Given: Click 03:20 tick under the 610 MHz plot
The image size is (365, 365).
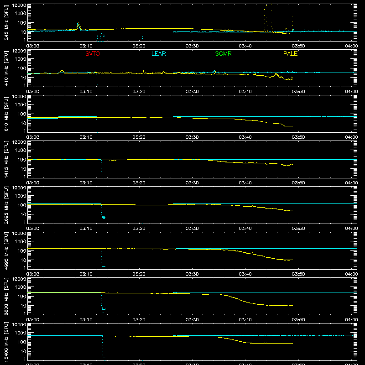Looking at the screenshot, I should pyautogui.click(x=139, y=137).
